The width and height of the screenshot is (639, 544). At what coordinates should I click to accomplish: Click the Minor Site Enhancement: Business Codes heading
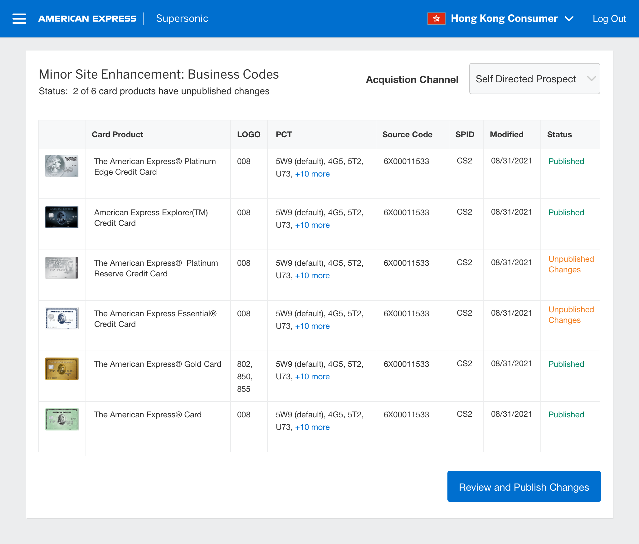click(159, 74)
